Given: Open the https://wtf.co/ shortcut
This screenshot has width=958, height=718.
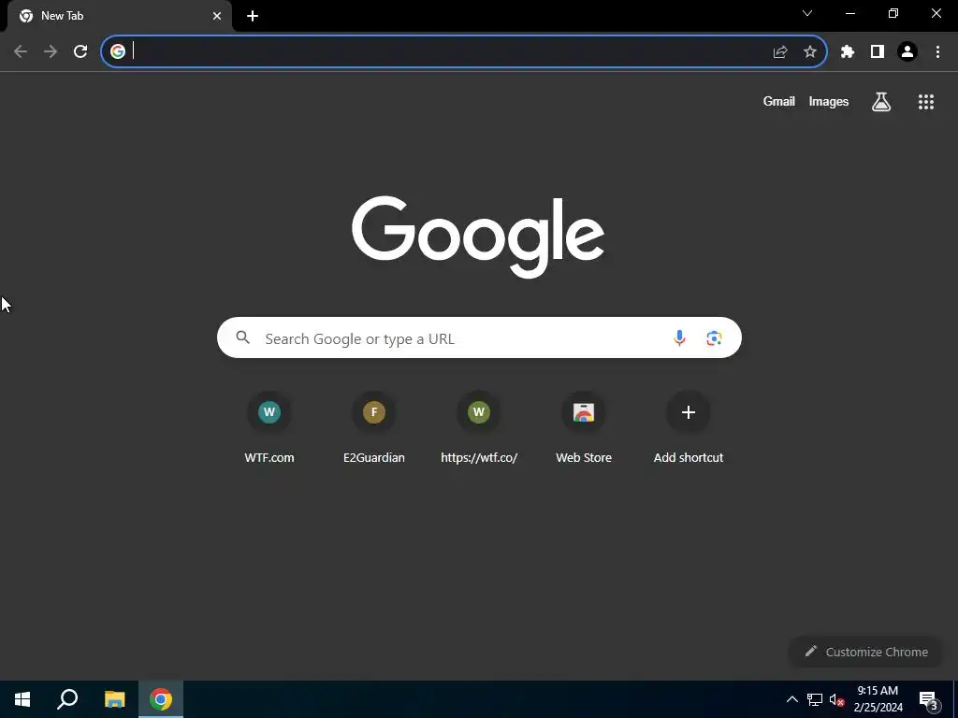Looking at the screenshot, I should 479,428.
